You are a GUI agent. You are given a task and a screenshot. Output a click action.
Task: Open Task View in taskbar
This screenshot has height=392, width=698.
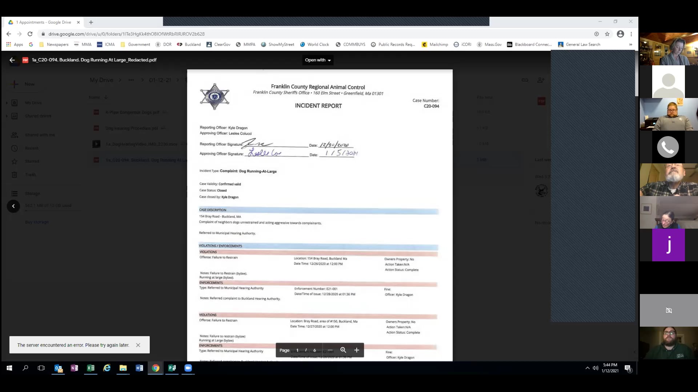tap(41, 368)
